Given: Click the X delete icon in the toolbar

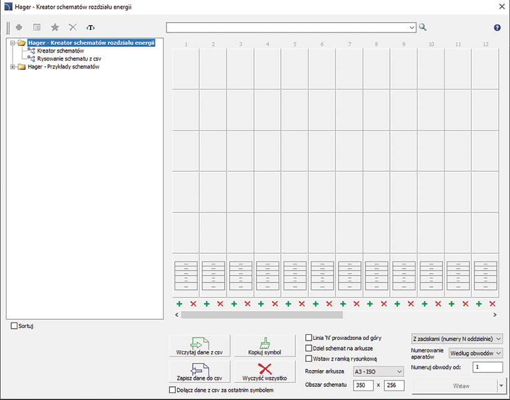Looking at the screenshot, I should (x=72, y=27).
